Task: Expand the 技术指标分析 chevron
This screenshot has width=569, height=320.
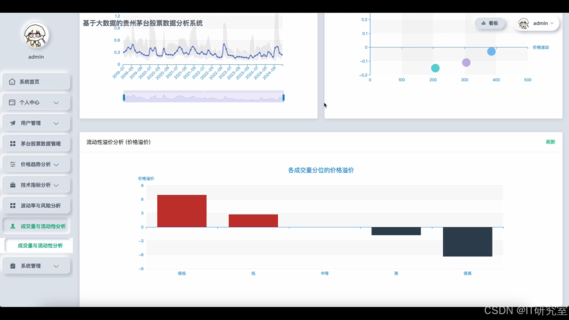Action: (x=56, y=185)
